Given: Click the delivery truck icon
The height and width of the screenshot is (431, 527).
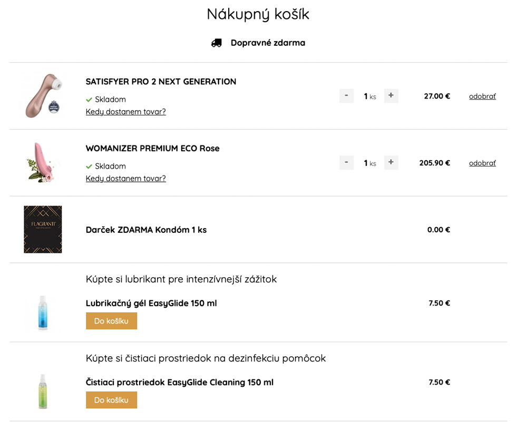Looking at the screenshot, I should 216,43.
